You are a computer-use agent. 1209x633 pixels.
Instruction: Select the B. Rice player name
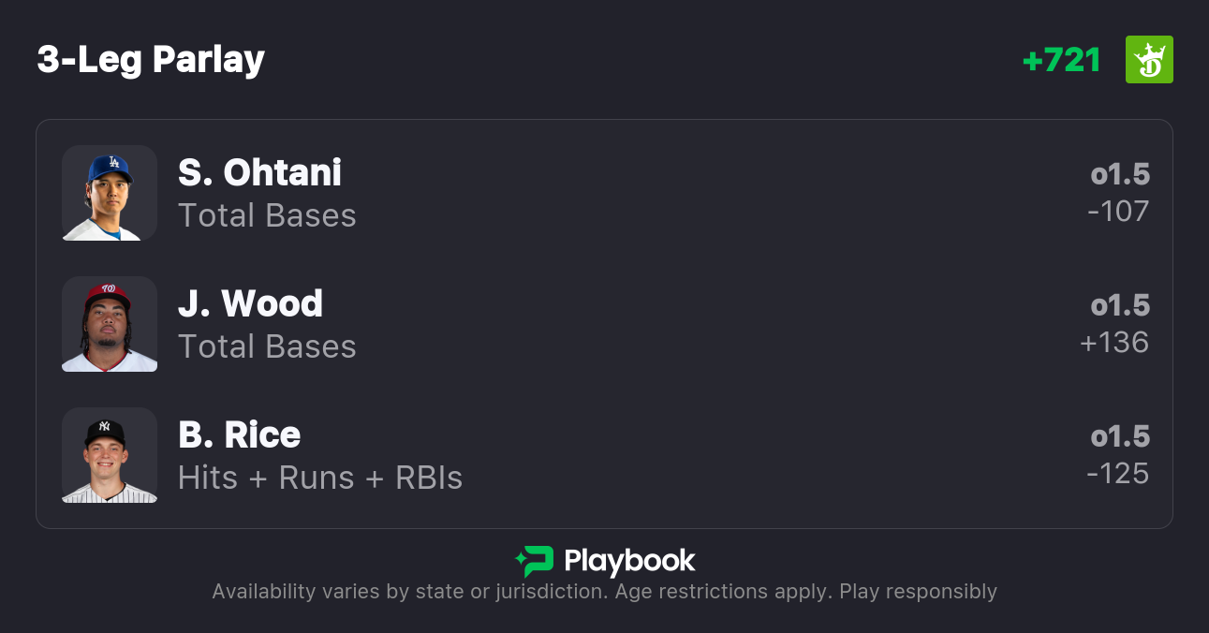pos(239,435)
